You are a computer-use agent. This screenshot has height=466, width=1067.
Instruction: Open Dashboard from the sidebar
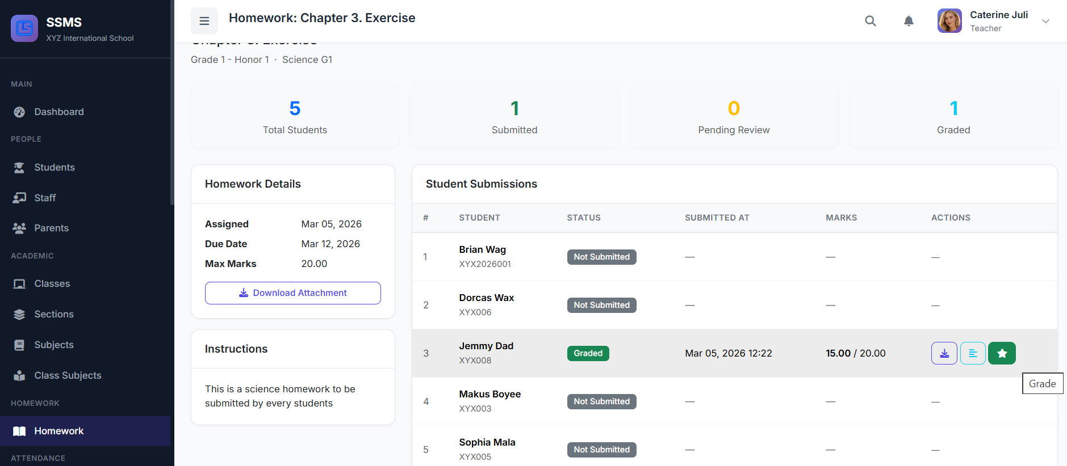pyautogui.click(x=58, y=112)
